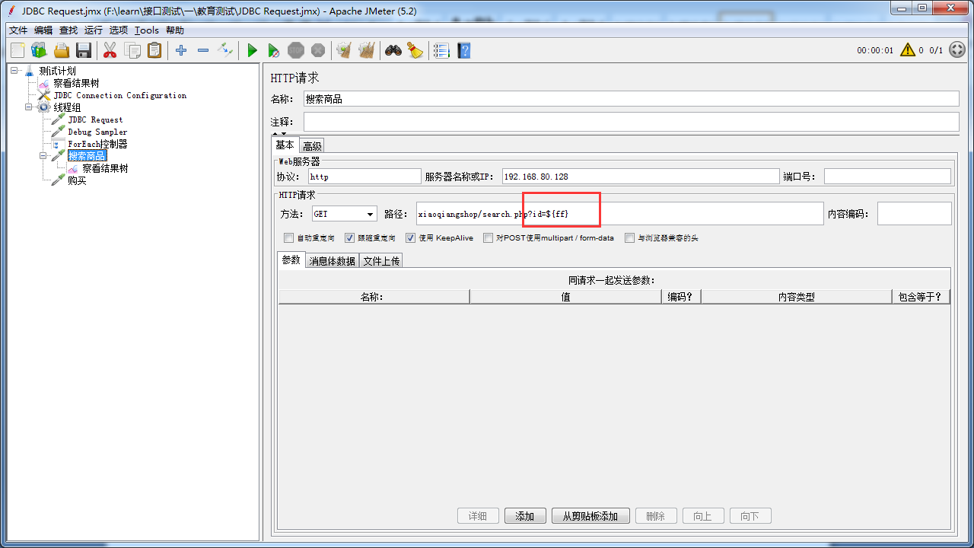Uncheck the 使用 KeepAlive checkbox
974x548 pixels.
[x=410, y=237]
